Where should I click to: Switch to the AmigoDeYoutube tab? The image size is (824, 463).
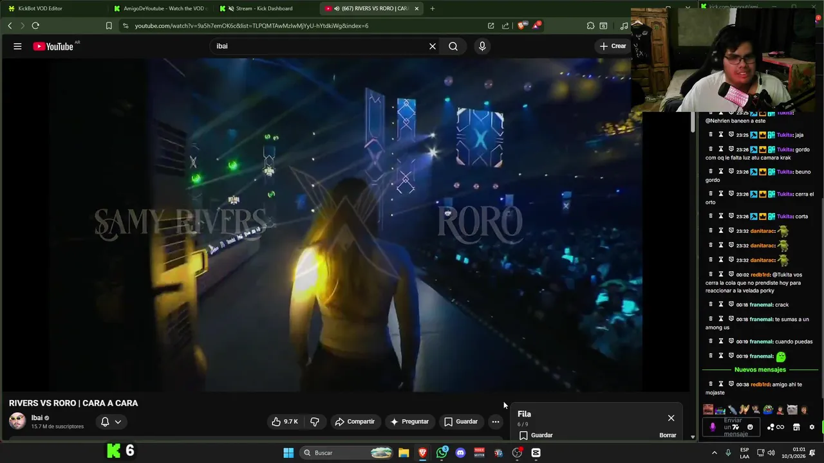point(161,8)
